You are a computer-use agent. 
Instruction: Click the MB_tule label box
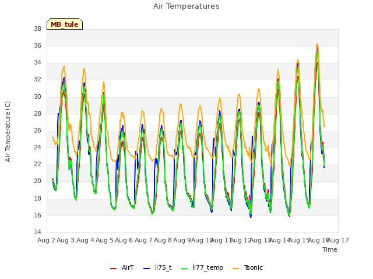[65, 24]
